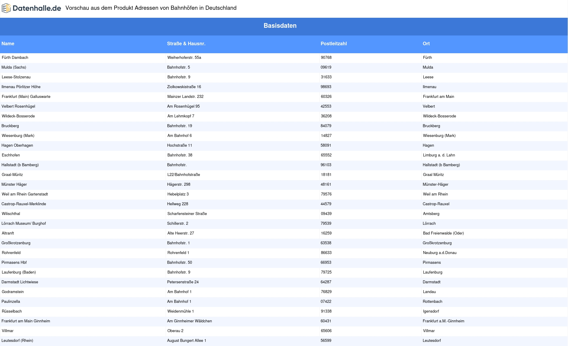Select Laufenburg (Baden) station name
Viewport: 568px width, 346px height.
(19, 272)
